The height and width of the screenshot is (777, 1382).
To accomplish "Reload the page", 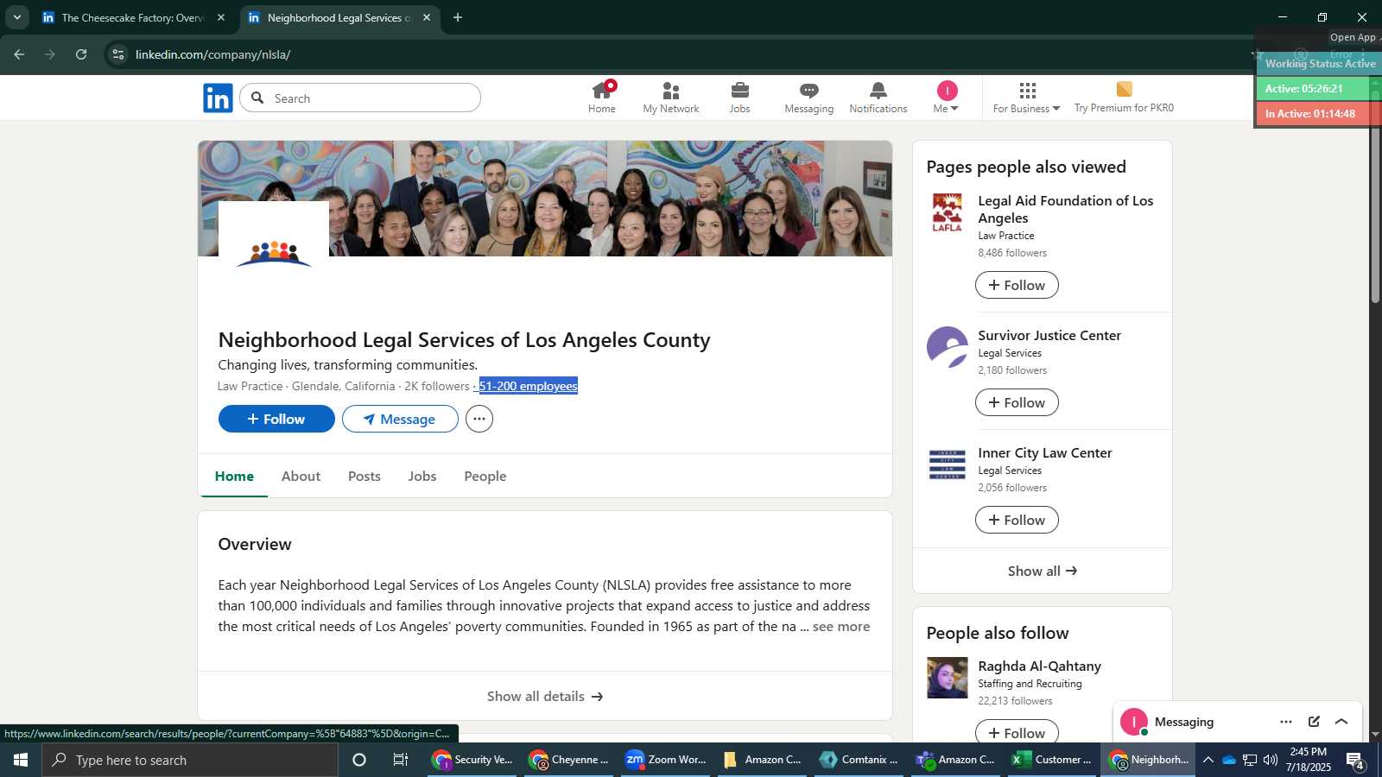I will point(81,54).
